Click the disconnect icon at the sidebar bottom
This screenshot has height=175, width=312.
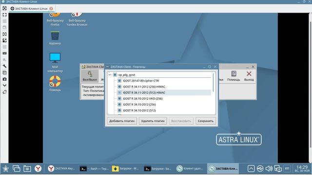[x=4, y=92]
